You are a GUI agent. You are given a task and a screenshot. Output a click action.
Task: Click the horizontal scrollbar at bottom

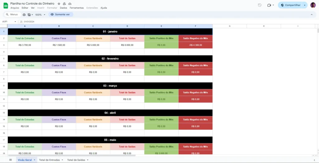click(x=72, y=156)
